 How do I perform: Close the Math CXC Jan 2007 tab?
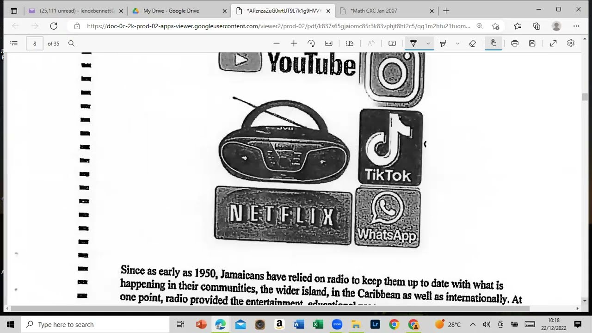pos(432,11)
